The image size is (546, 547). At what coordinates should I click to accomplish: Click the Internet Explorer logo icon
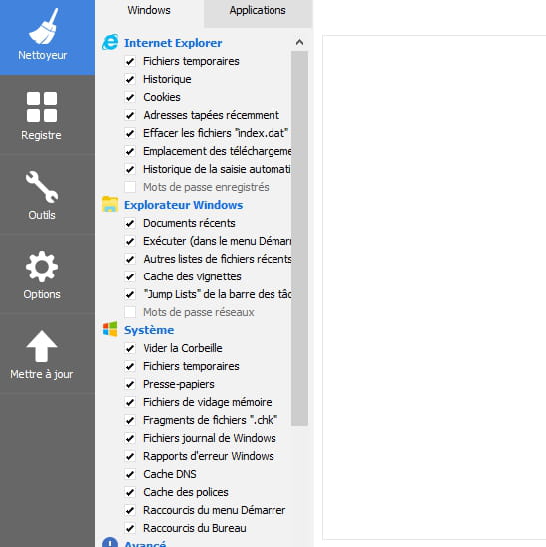click(x=110, y=42)
